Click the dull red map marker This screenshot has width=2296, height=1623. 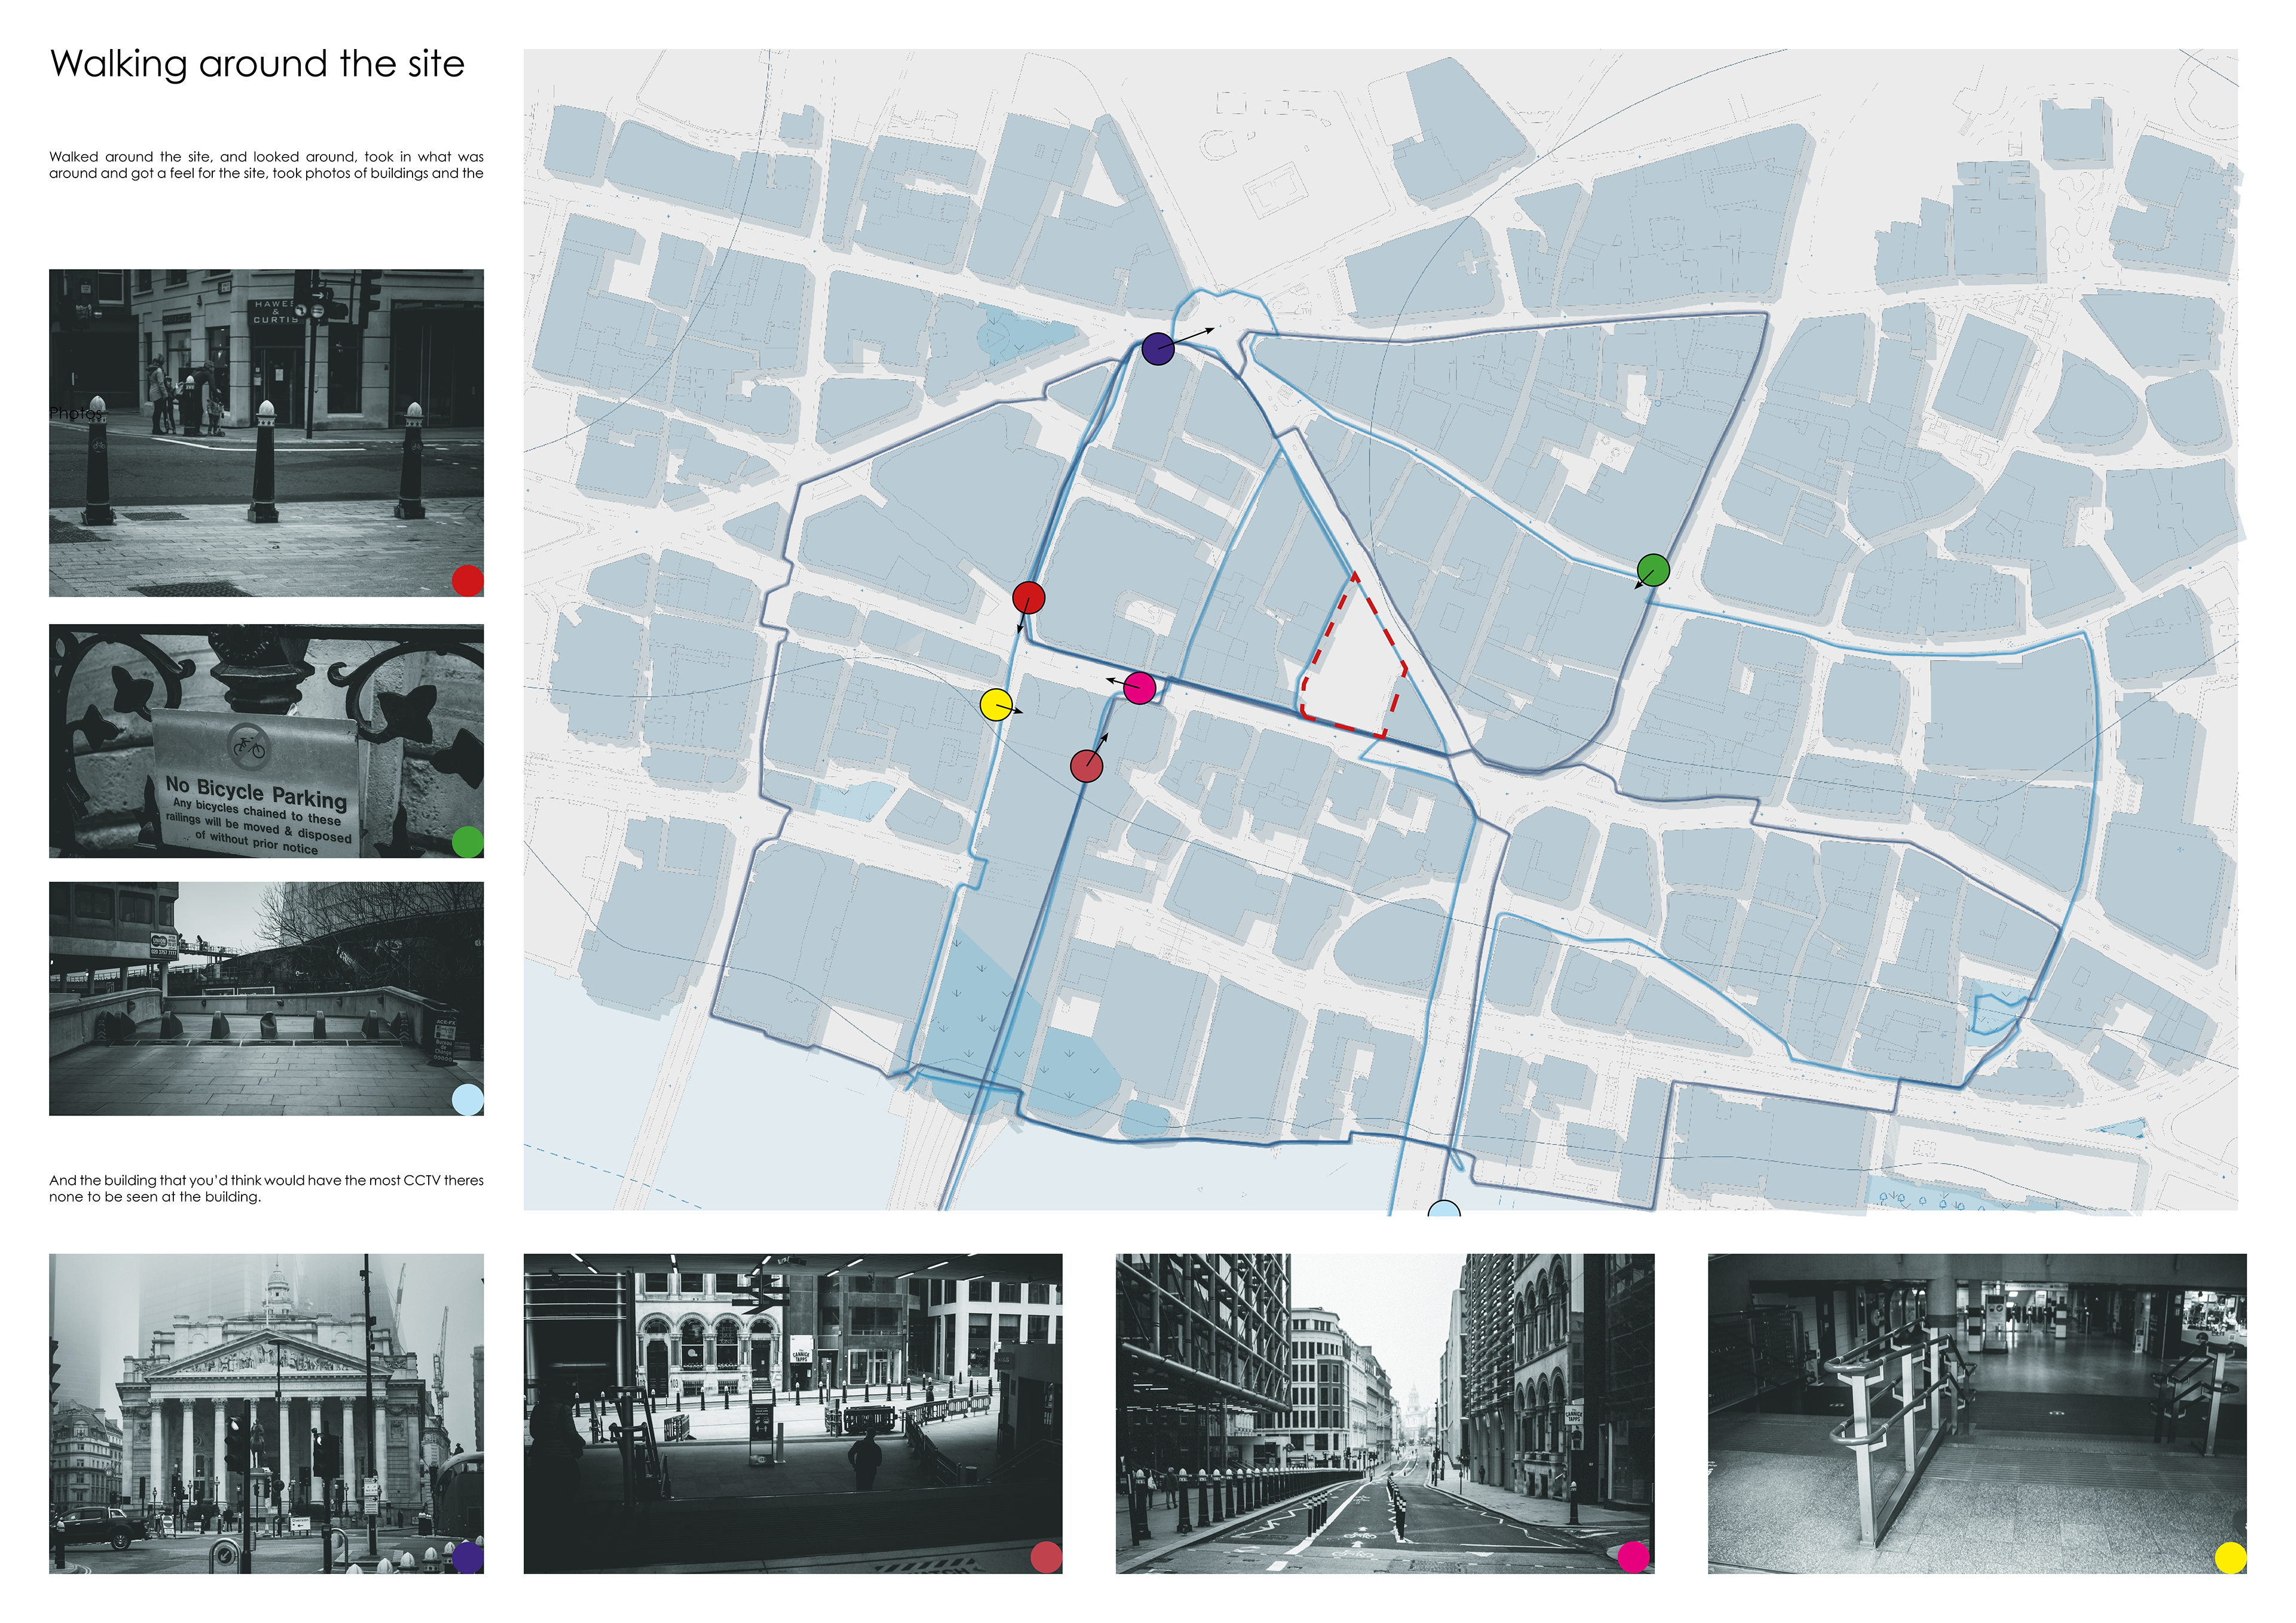point(1086,766)
